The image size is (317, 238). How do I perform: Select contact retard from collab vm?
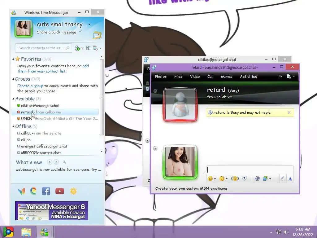pyautogui.click(x=55, y=112)
